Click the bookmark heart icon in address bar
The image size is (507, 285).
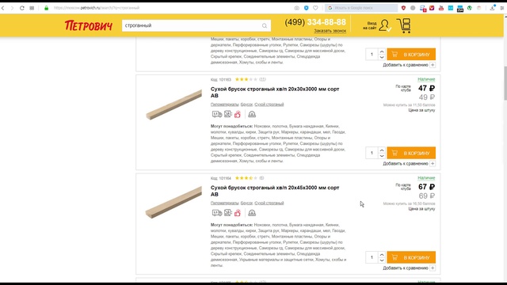point(315,8)
